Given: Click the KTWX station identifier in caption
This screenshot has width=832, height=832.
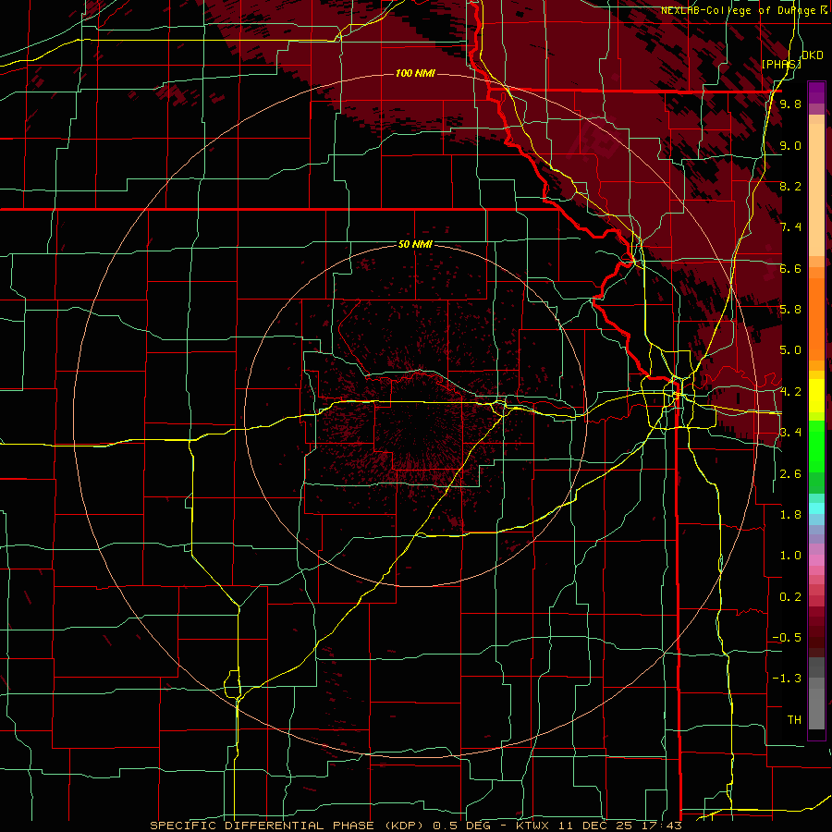Looking at the screenshot, I should coord(532,826).
